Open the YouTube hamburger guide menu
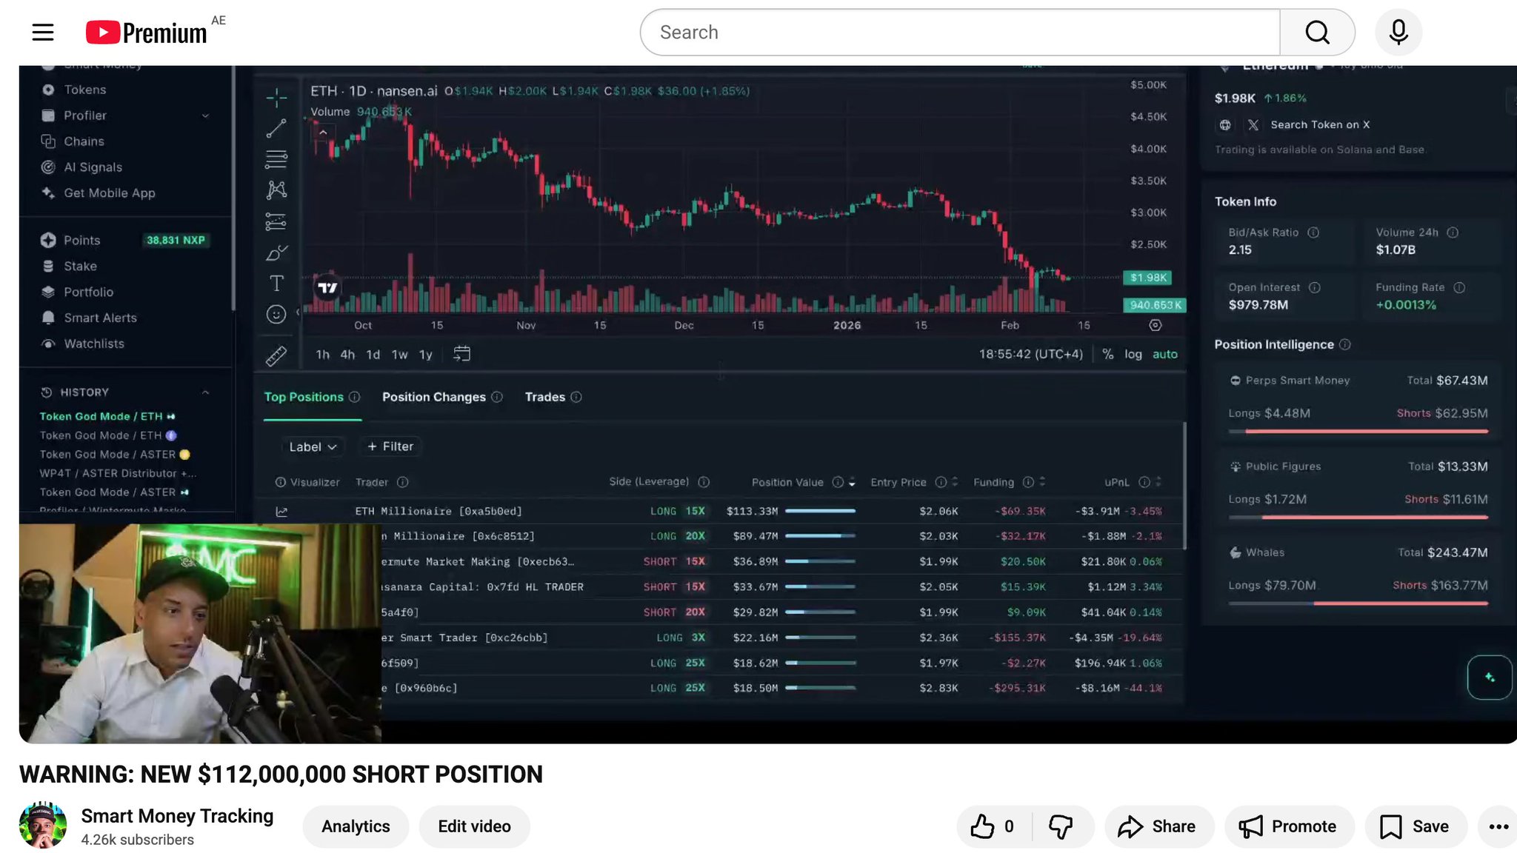This screenshot has height=853, width=1517. [x=43, y=33]
